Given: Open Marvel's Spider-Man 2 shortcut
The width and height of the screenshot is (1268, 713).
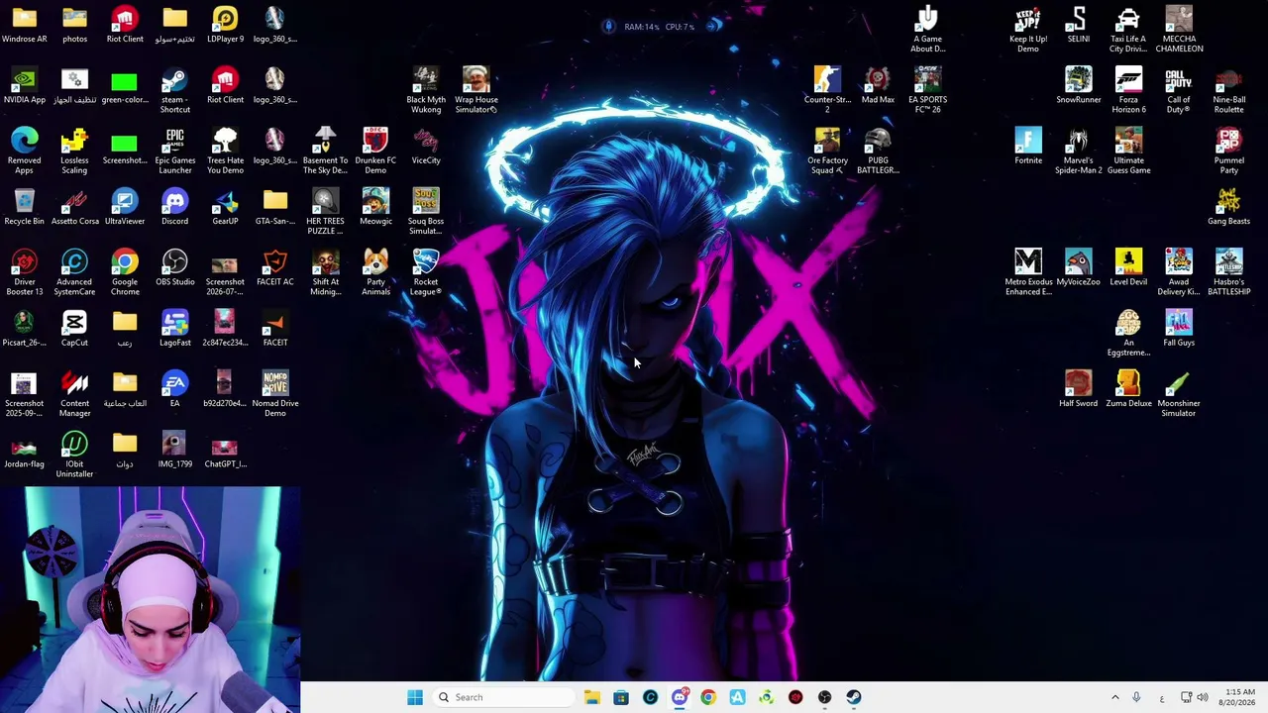Looking at the screenshot, I should pos(1079,152).
